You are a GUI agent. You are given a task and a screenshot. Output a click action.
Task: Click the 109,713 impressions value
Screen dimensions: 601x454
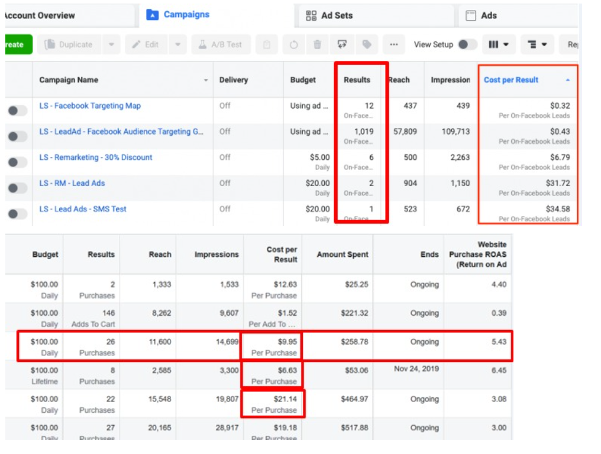[455, 132]
